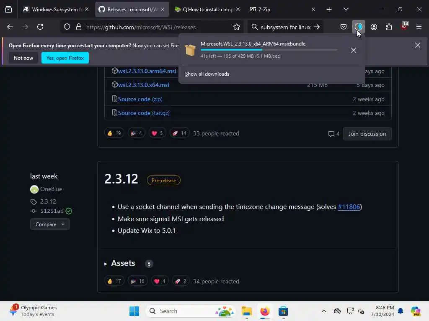
Task: Open the Compare dropdown
Action: (50, 224)
